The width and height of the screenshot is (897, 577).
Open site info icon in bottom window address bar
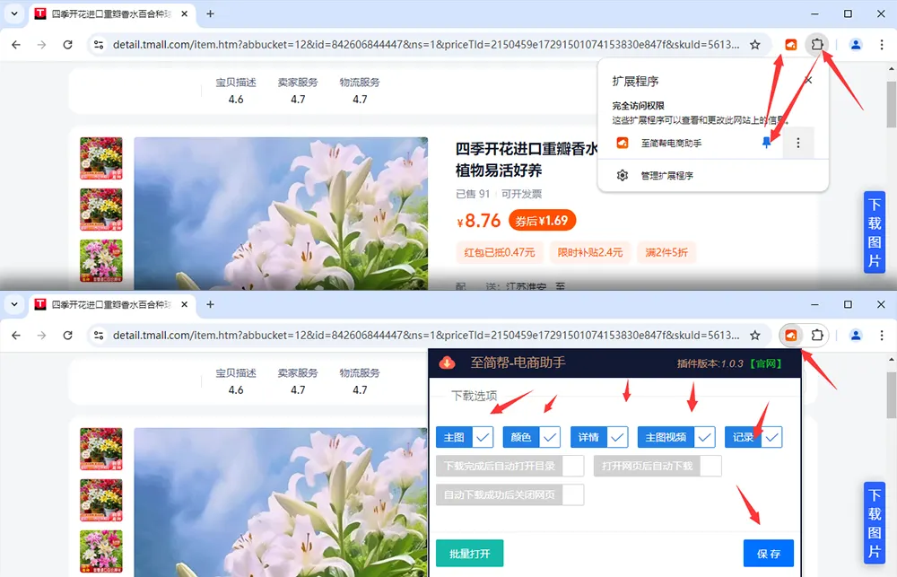click(99, 336)
